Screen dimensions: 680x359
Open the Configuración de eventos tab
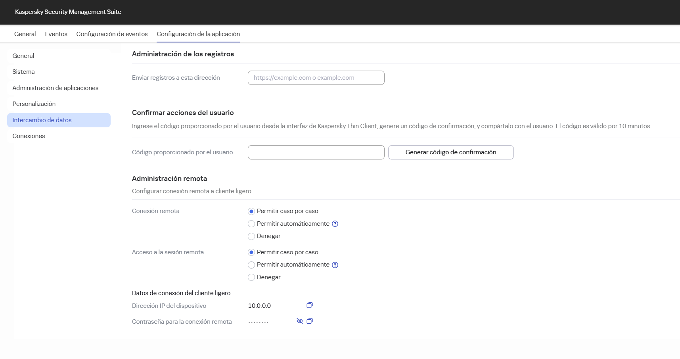112,34
